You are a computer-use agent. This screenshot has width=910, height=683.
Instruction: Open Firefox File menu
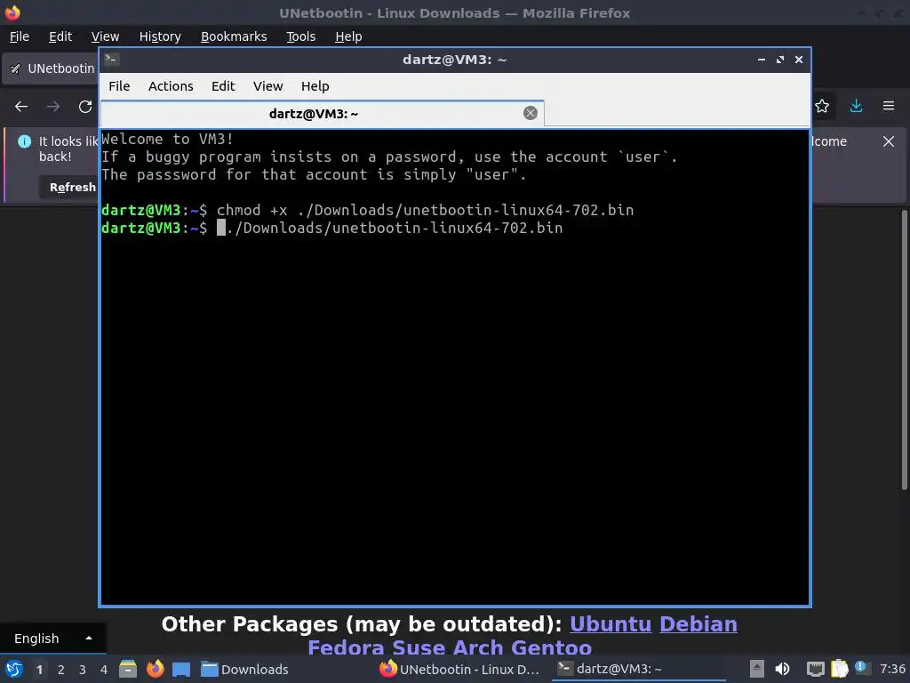pos(20,36)
